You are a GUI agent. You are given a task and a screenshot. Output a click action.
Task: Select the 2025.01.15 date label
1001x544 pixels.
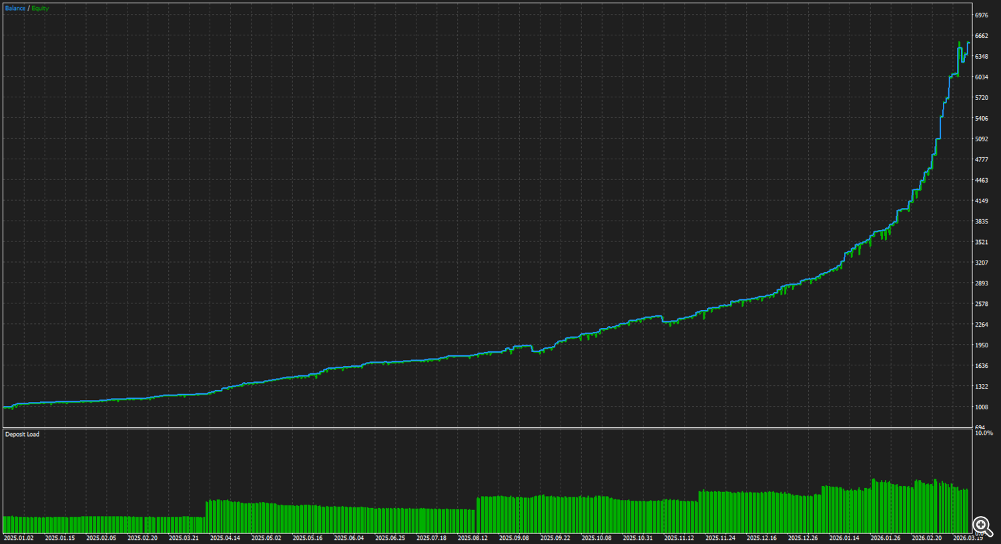[x=60, y=538]
